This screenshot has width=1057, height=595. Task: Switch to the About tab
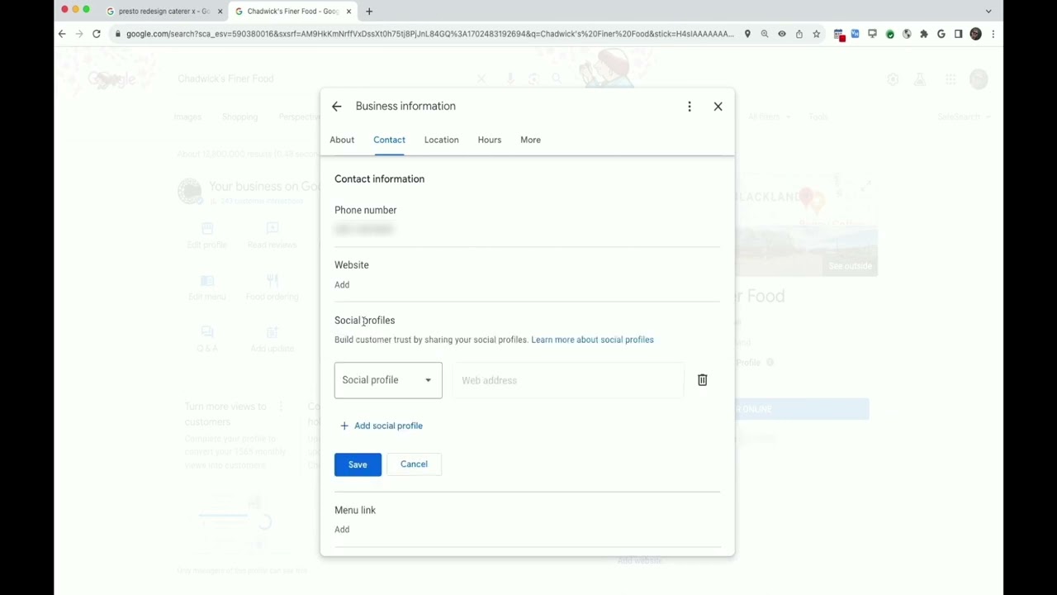[342, 140]
